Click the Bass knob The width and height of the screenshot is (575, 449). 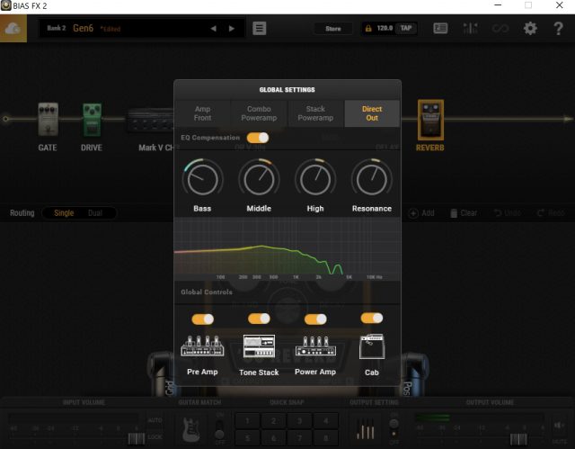point(202,180)
